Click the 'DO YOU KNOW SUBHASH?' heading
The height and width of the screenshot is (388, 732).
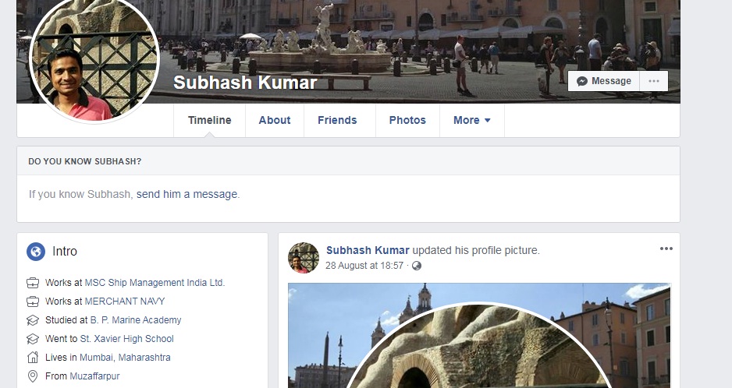pos(84,161)
